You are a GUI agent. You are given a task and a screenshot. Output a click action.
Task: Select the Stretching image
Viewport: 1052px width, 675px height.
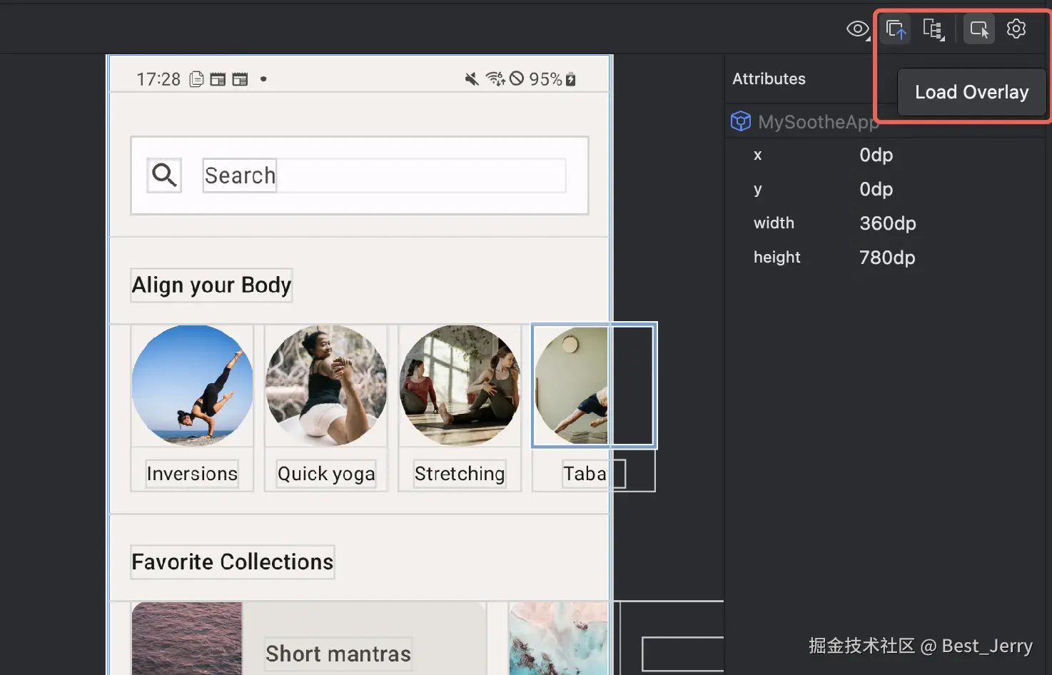[460, 385]
